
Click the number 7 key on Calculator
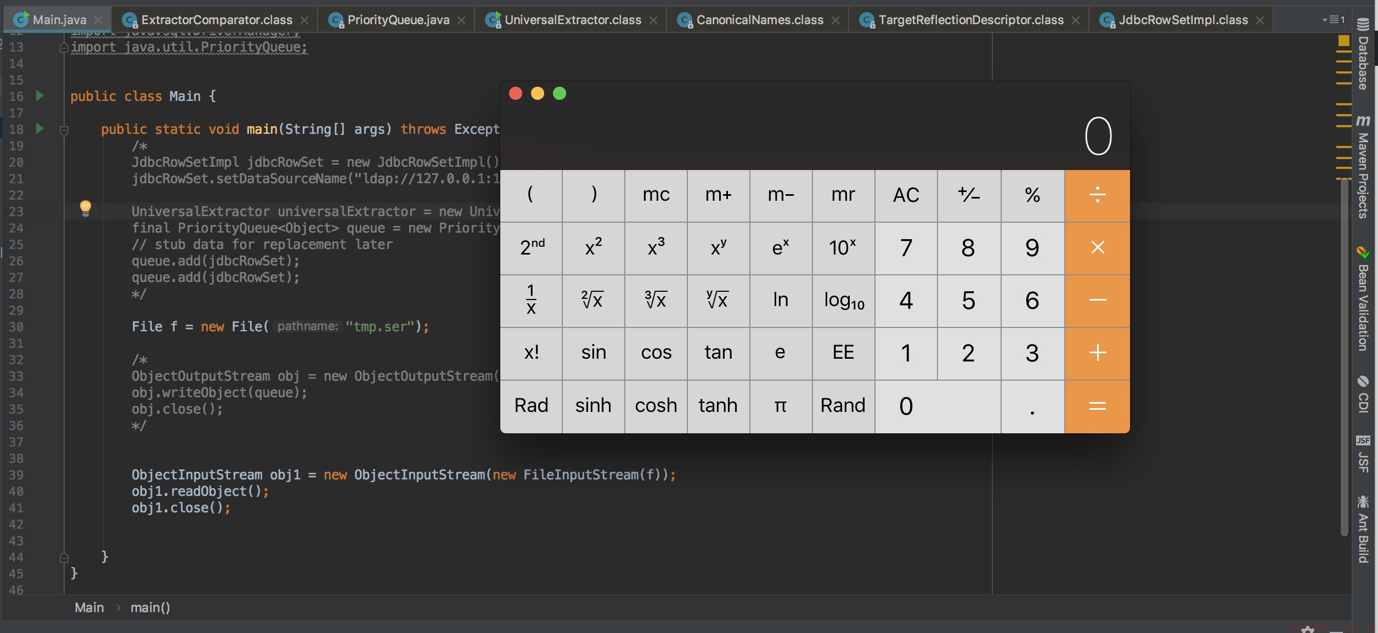coord(906,248)
